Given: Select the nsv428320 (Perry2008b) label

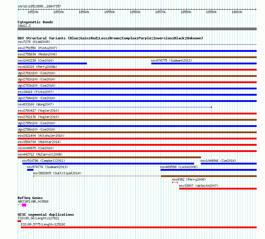Looking at the screenshot, I should pos(38,67).
